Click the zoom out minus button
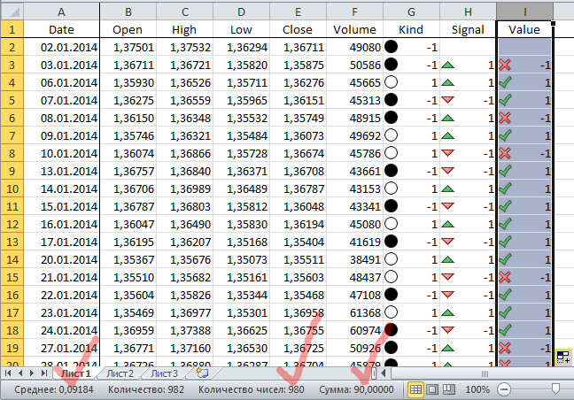 pos(503,389)
